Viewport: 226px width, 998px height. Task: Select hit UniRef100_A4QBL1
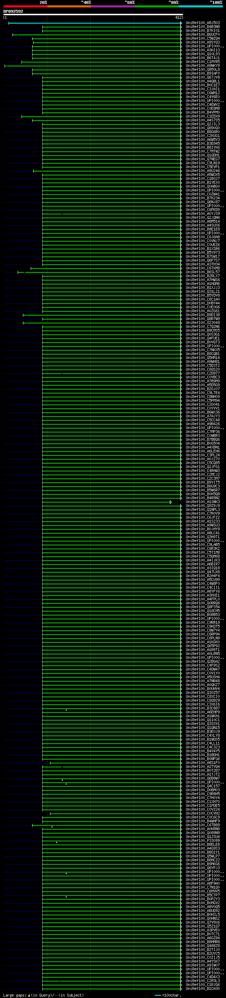click(203, 81)
